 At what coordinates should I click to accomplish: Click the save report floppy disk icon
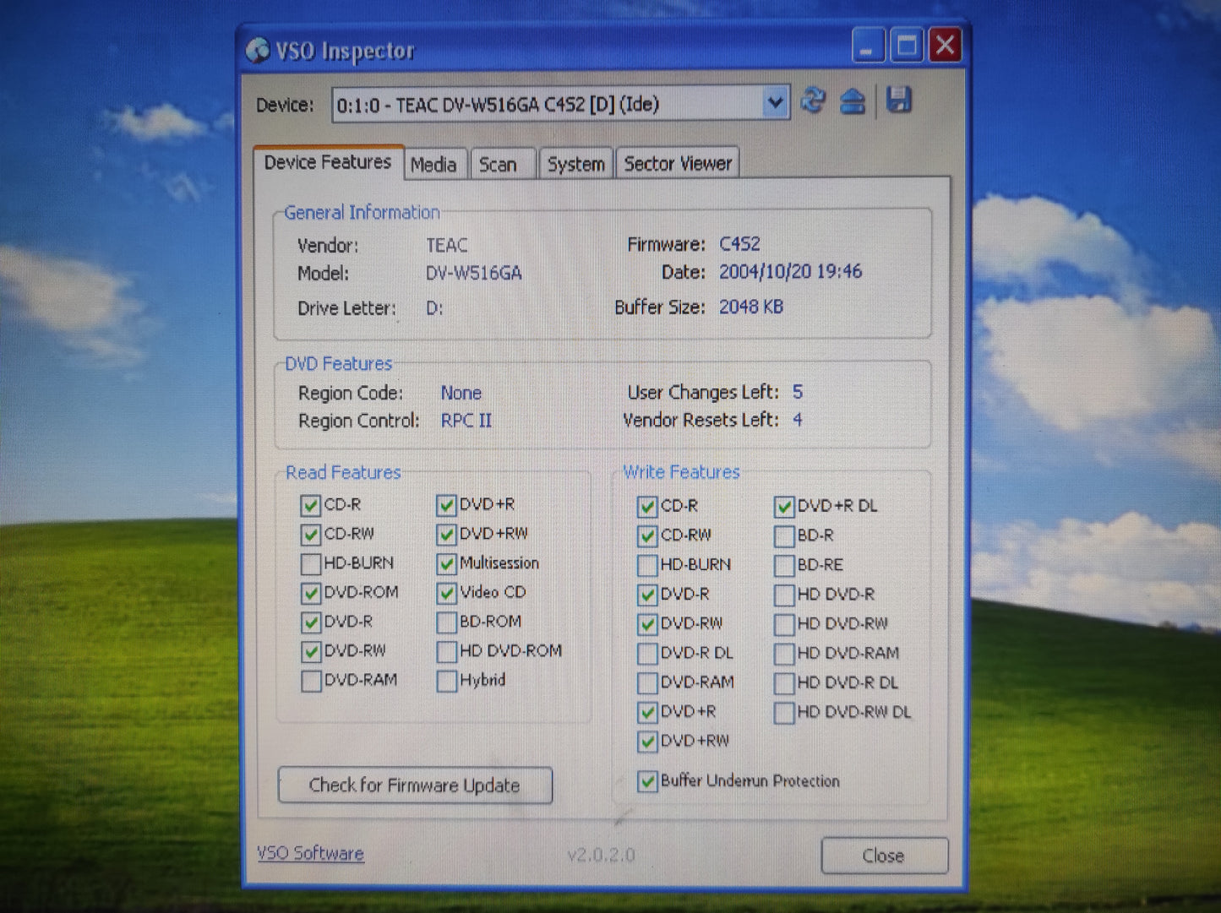pyautogui.click(x=898, y=101)
